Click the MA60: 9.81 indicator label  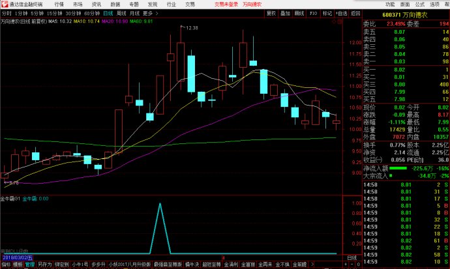(x=142, y=21)
